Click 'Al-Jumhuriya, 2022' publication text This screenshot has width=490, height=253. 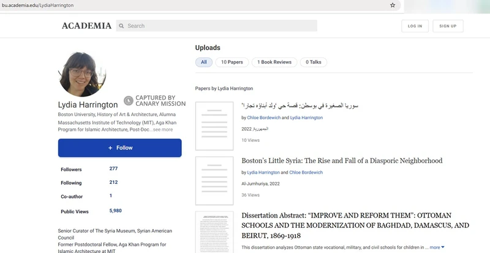261,184
